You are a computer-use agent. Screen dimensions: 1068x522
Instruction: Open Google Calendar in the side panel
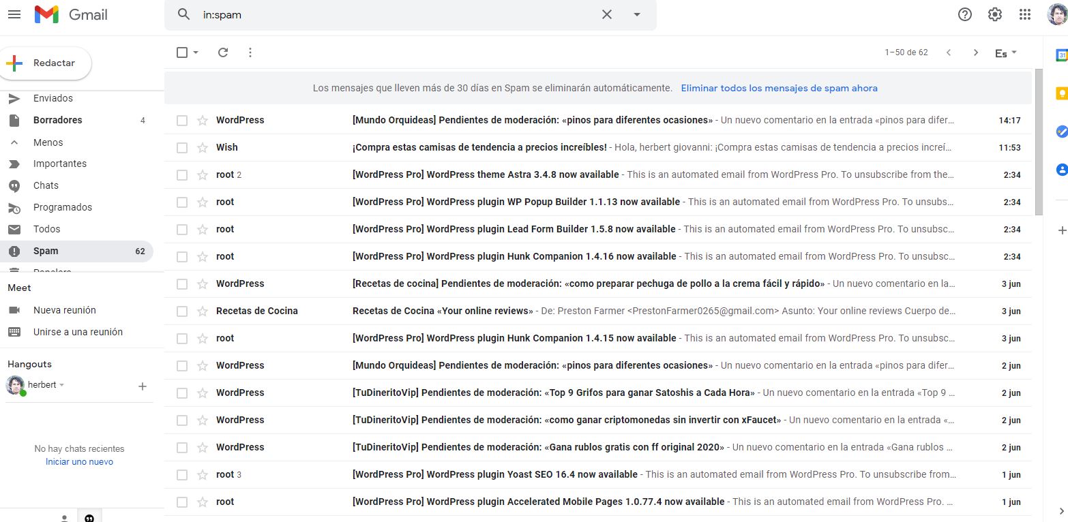1062,55
